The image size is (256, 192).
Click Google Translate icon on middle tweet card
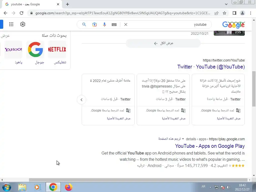(183, 110)
